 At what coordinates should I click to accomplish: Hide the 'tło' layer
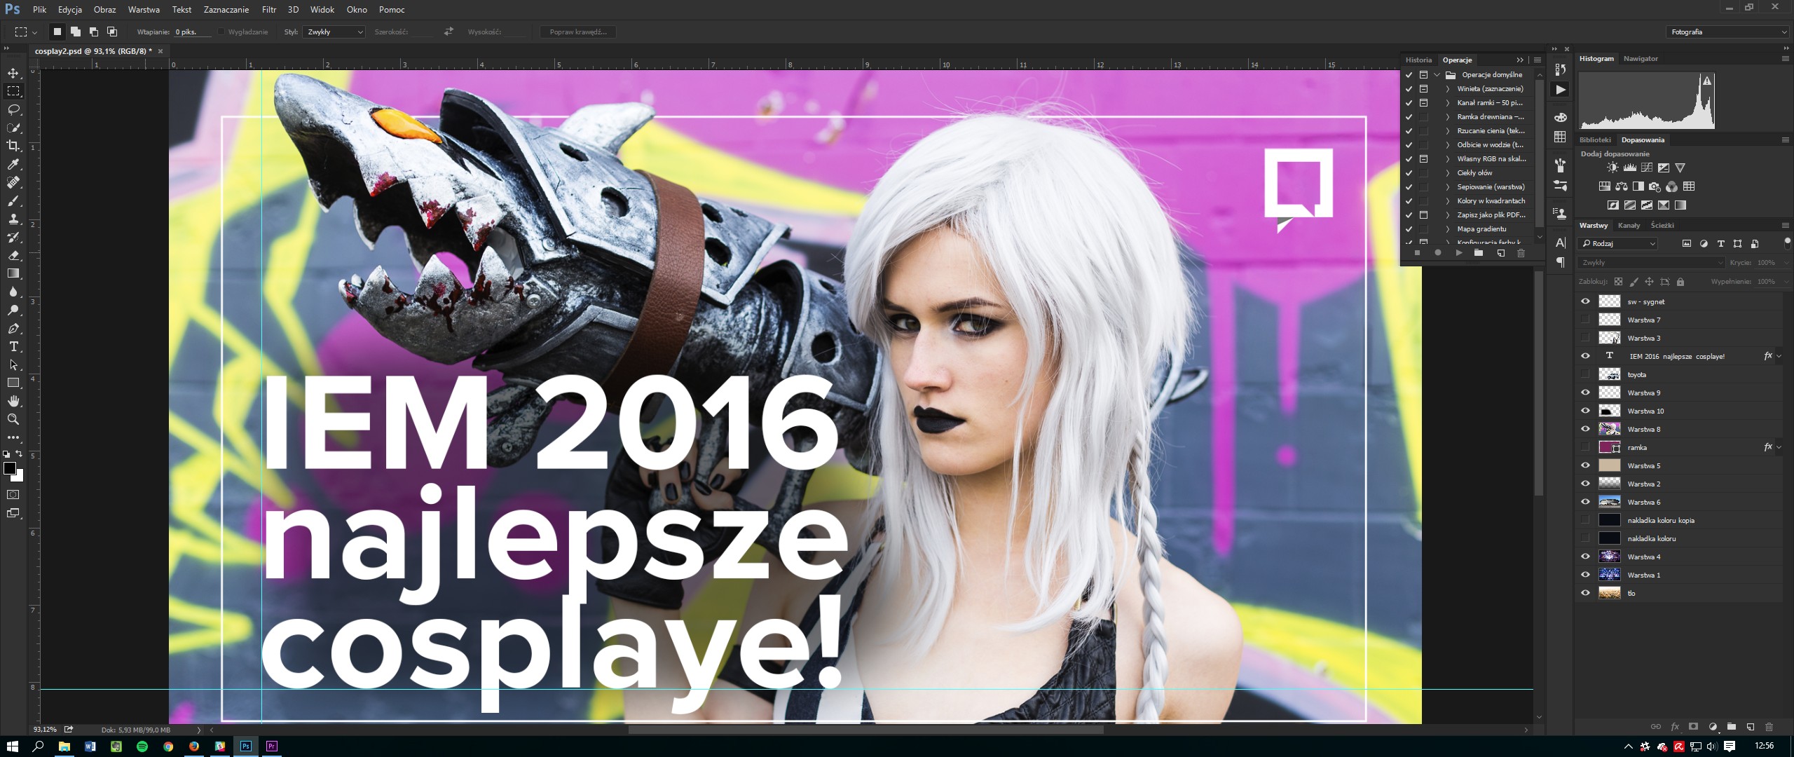click(1585, 593)
